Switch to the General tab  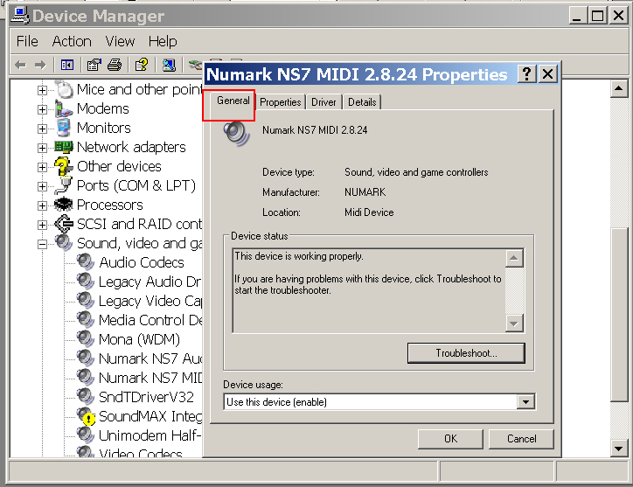[233, 101]
